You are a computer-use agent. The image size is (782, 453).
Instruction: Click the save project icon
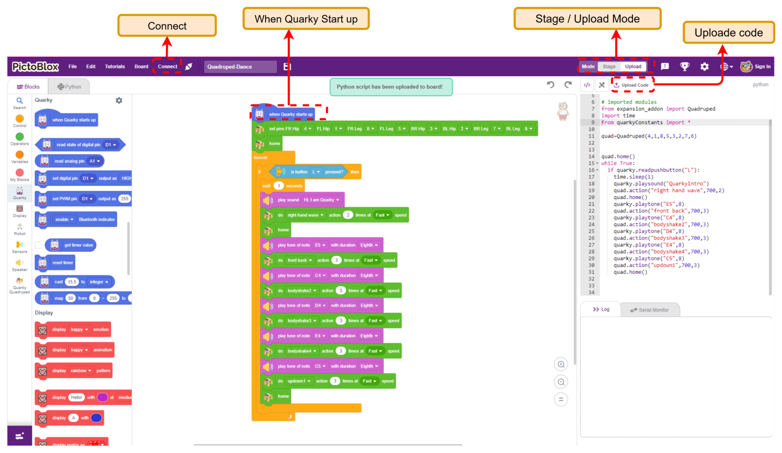coord(287,67)
